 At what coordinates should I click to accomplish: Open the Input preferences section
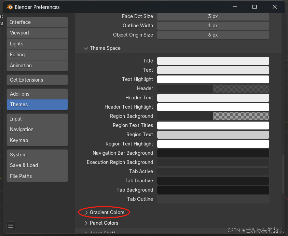click(x=37, y=119)
